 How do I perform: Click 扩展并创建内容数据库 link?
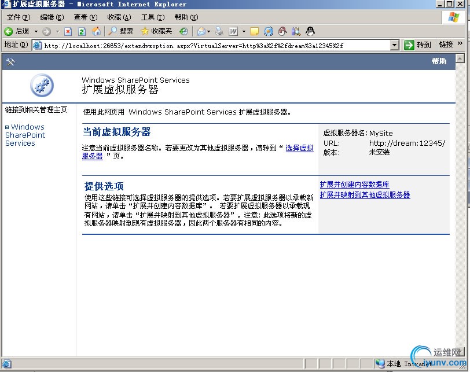click(x=355, y=185)
